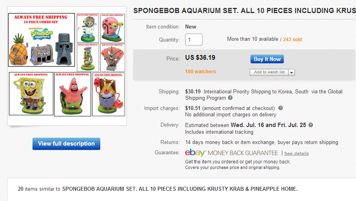Click the 180 watchers text

(x=201, y=72)
